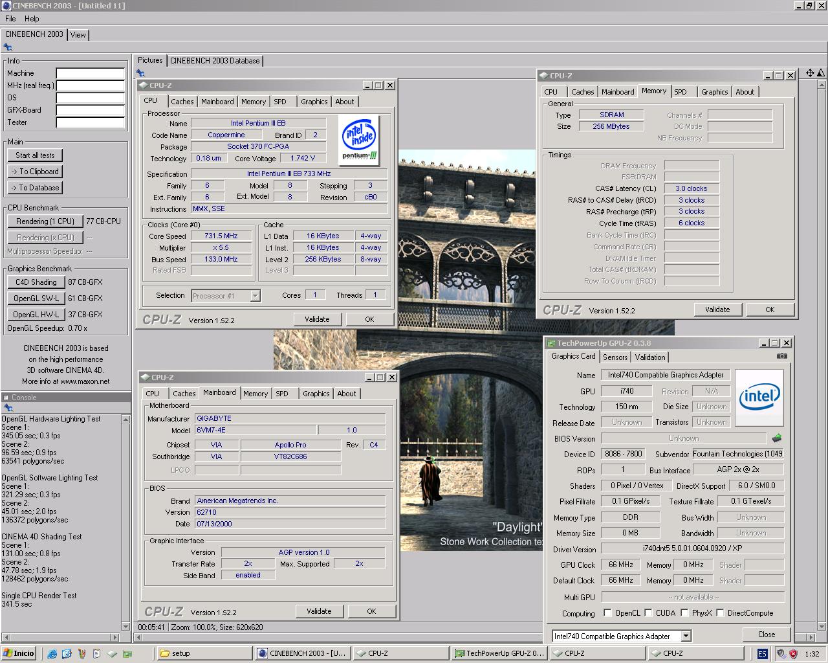Open the GPU adapter dropdown in GPU-Z

pyautogui.click(x=686, y=636)
